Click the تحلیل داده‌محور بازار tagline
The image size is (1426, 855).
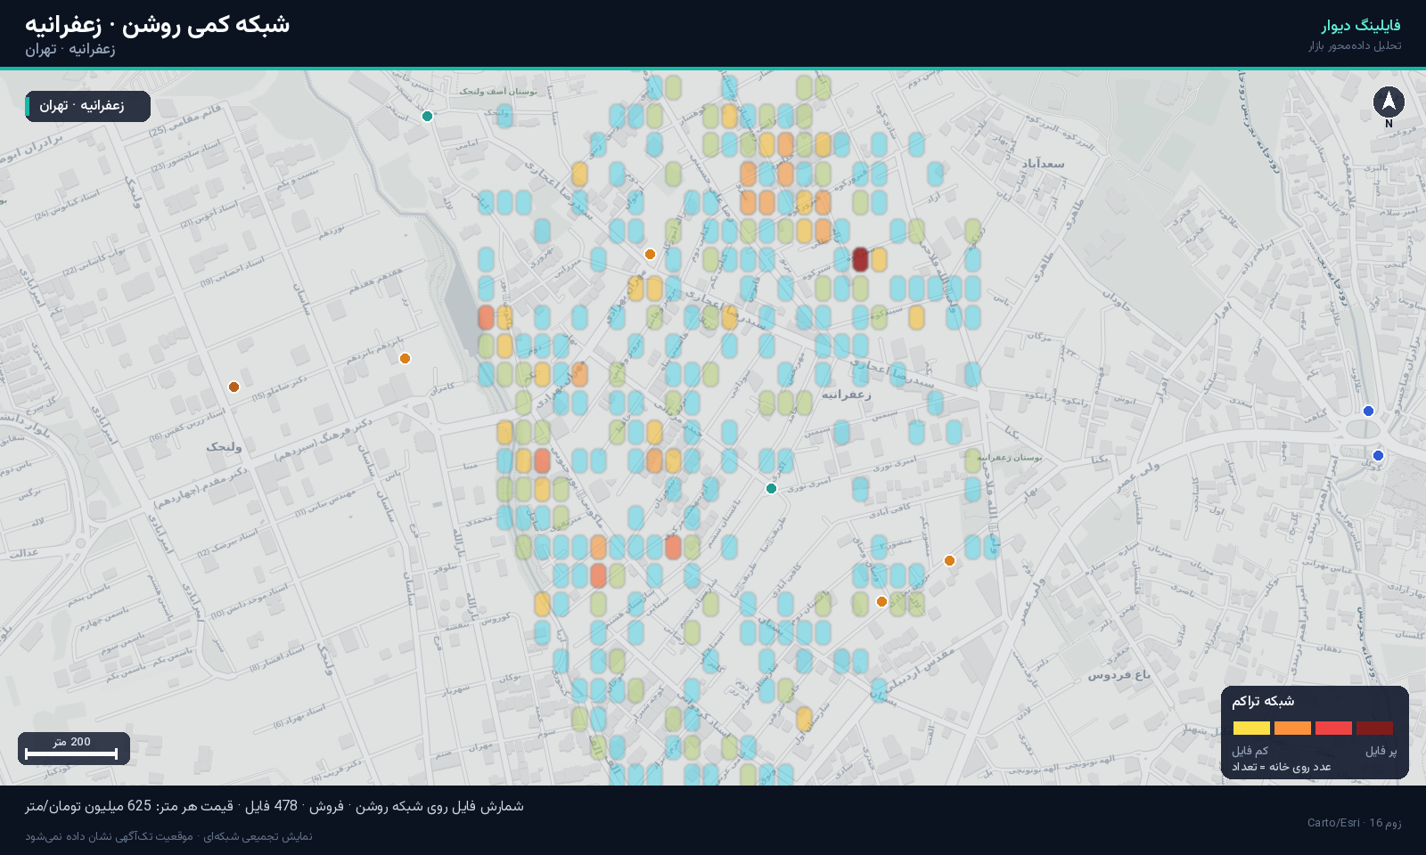point(1355,45)
